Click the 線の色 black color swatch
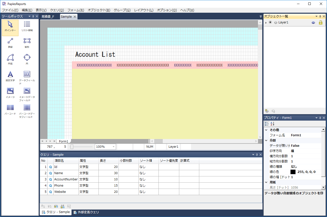Image resolution: width=327 pixels, height=217 pixels. click(x=293, y=172)
